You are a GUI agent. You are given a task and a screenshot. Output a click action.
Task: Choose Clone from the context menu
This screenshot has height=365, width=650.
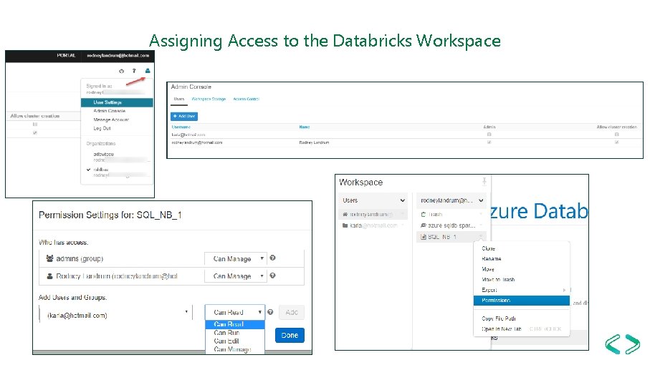[x=488, y=249]
